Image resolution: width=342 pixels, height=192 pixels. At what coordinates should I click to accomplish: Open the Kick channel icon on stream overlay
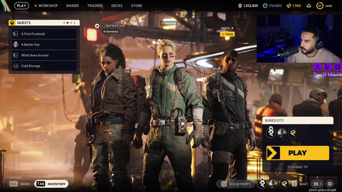337,67
